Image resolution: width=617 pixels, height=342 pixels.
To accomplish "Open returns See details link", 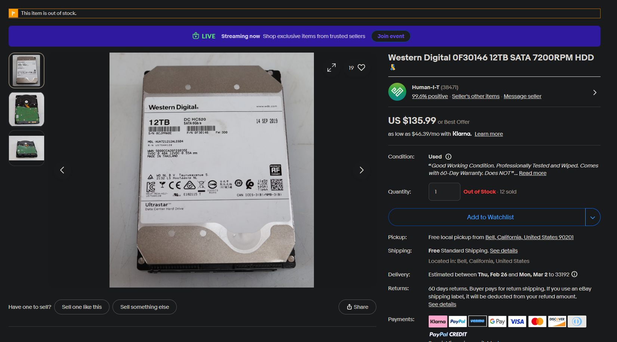I will [x=442, y=304].
